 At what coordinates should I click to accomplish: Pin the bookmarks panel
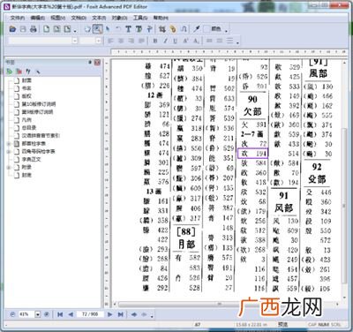tap(90, 62)
